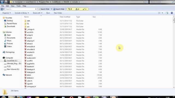Open the Tools menu

tap(19, 6)
